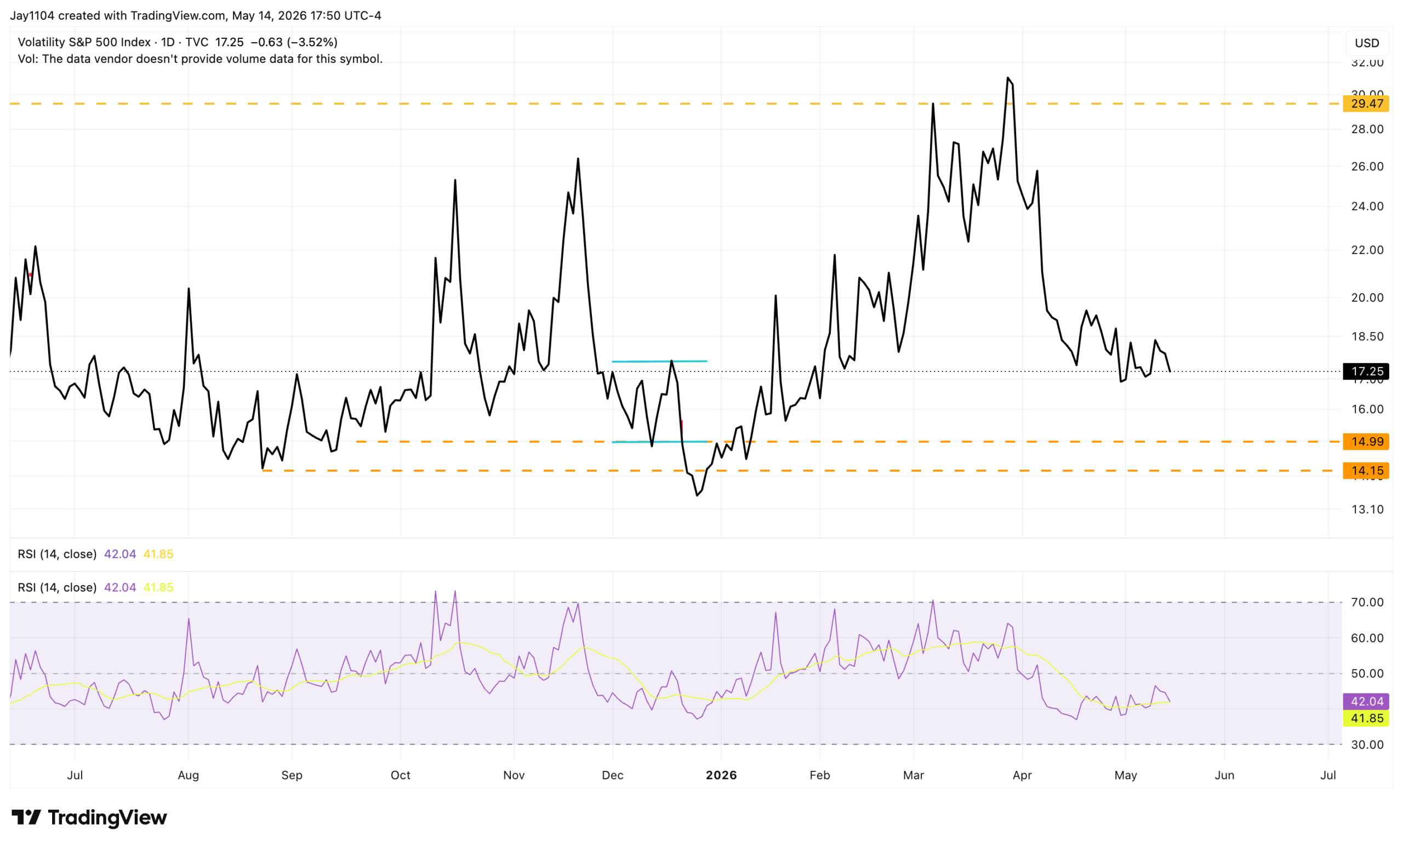1403x847 pixels.
Task: Click the yellow-green 41.85 RSI axis tag
Action: click(1366, 718)
